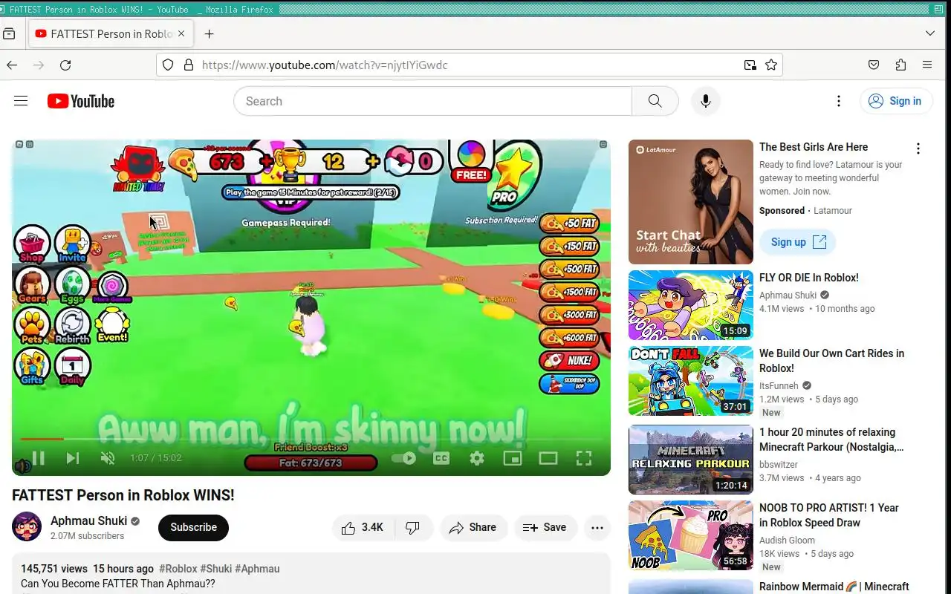Click Audish Gloom channel name
Viewport: 951px width, 594px height.
tap(787, 541)
